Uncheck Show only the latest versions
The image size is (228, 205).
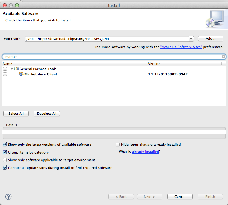[5, 145]
